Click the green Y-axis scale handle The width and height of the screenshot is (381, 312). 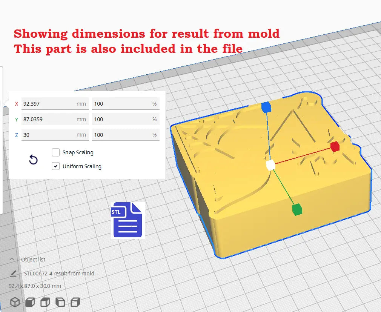pyautogui.click(x=297, y=209)
